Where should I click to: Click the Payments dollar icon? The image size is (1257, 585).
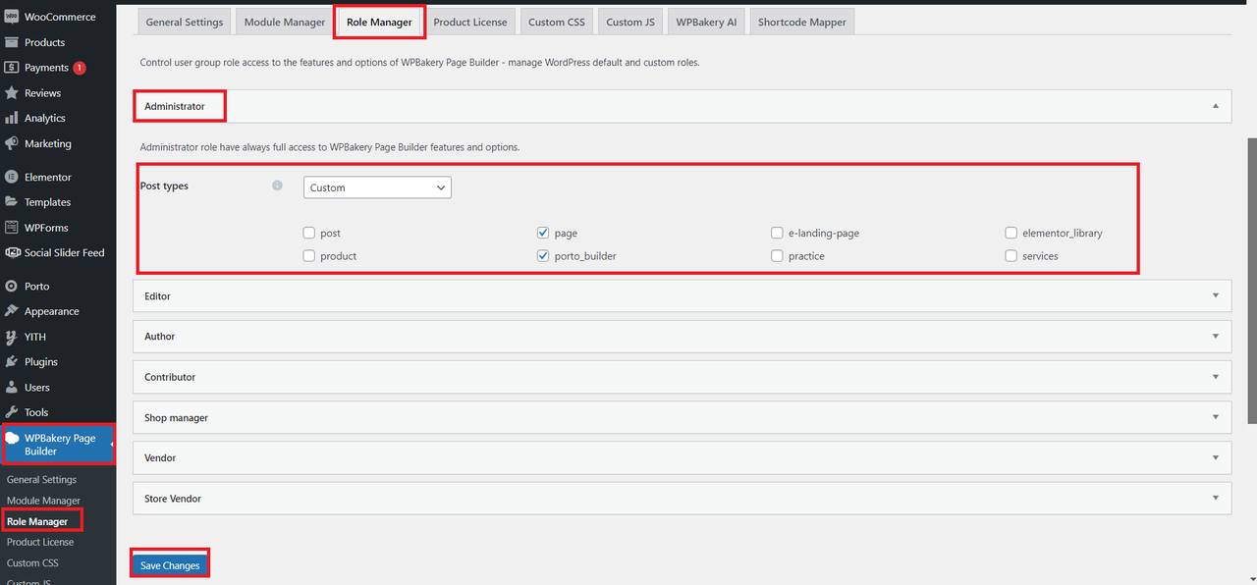pyautogui.click(x=12, y=68)
